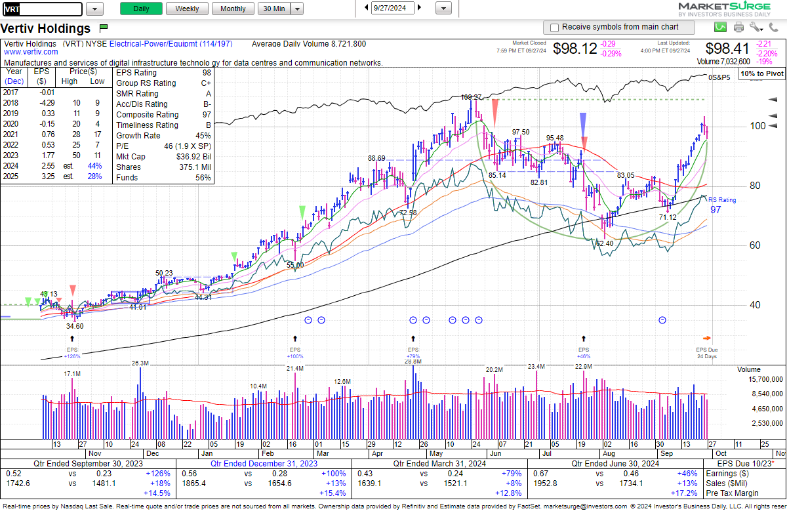
Task: Click the Shares 375.1 Mil row
Action: [164, 167]
